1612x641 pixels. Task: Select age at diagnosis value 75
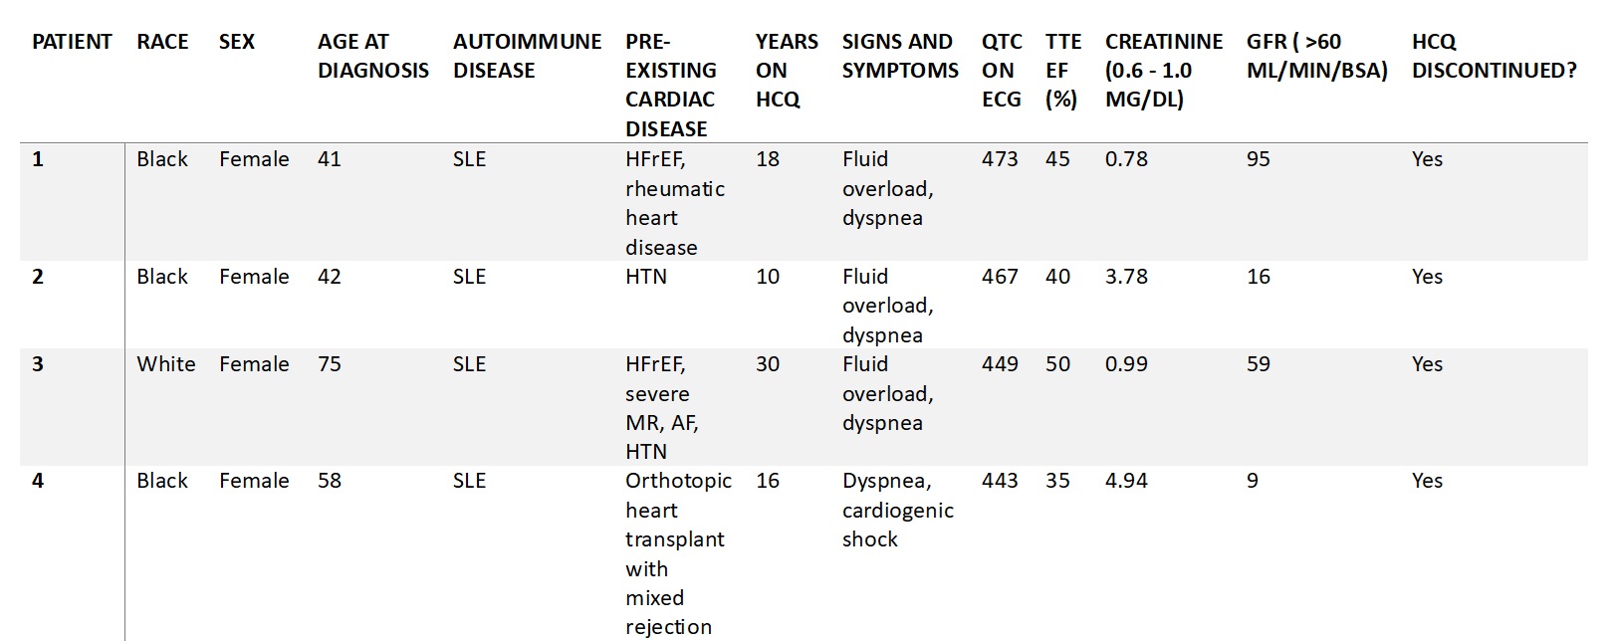coord(330,364)
